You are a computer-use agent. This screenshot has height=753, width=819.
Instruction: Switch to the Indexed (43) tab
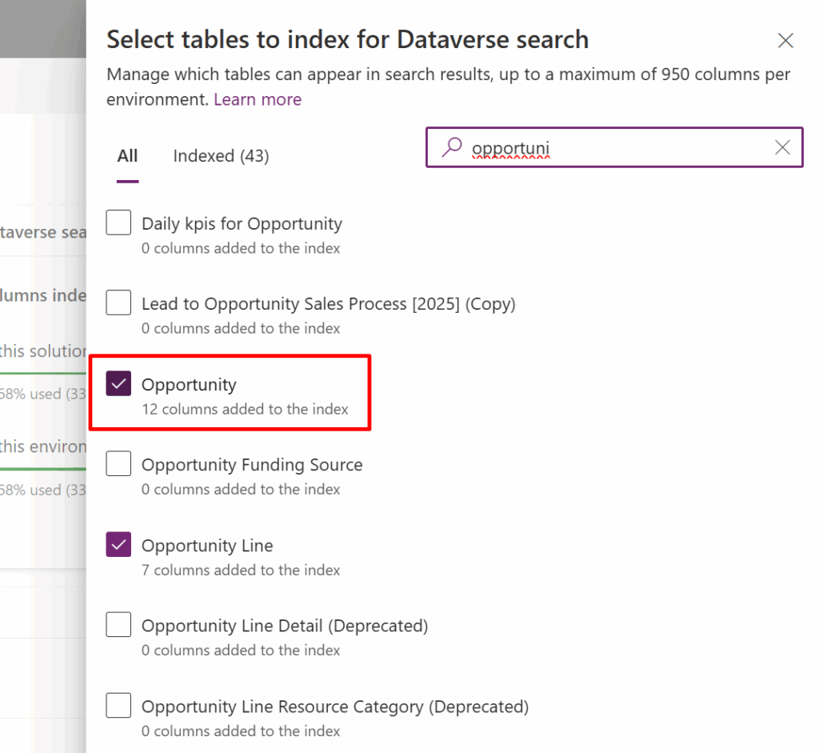[221, 156]
